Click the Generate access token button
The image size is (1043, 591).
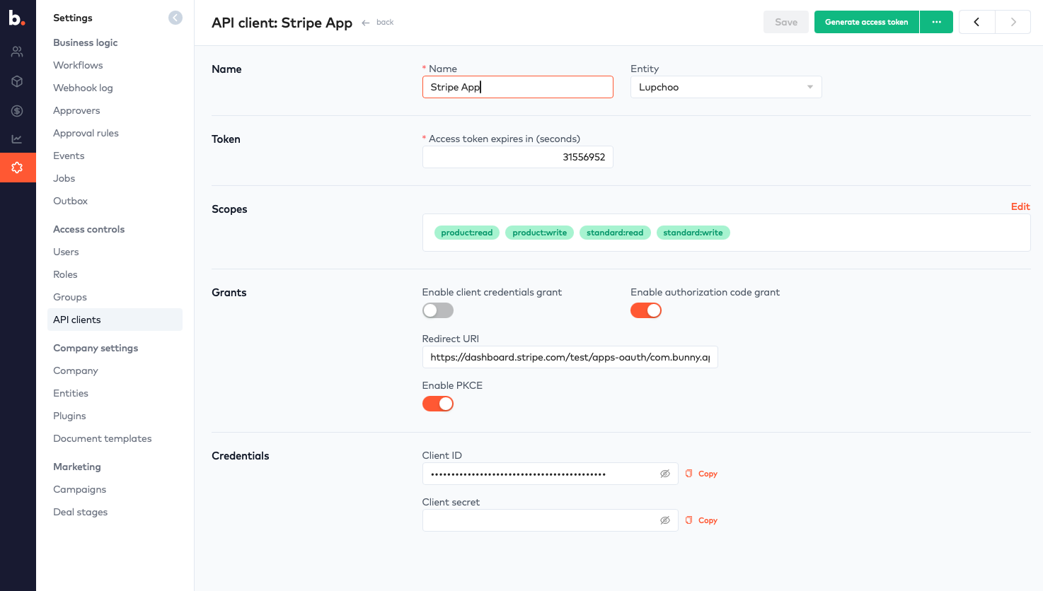[867, 22]
